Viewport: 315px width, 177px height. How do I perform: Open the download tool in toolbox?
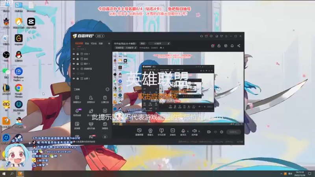tap(105, 137)
